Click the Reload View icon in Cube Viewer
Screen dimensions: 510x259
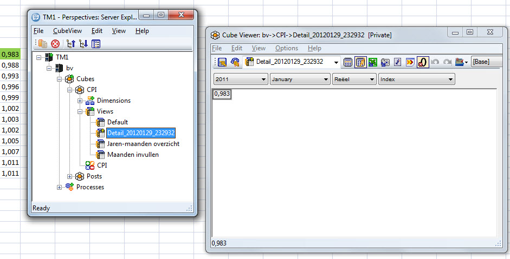(x=235, y=62)
